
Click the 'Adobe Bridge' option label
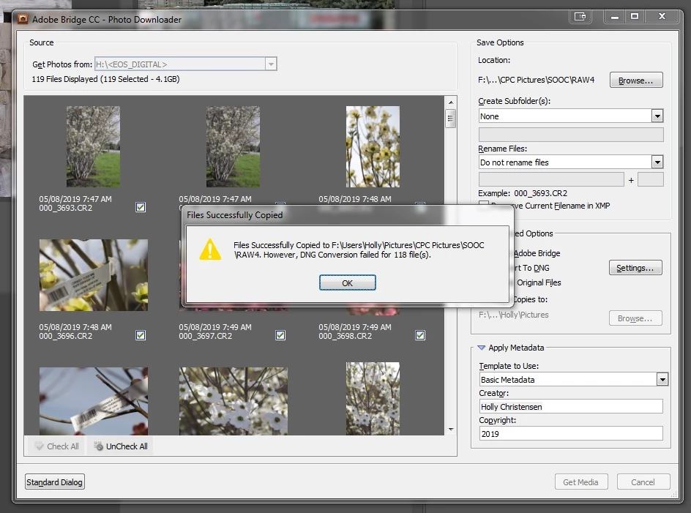(537, 253)
